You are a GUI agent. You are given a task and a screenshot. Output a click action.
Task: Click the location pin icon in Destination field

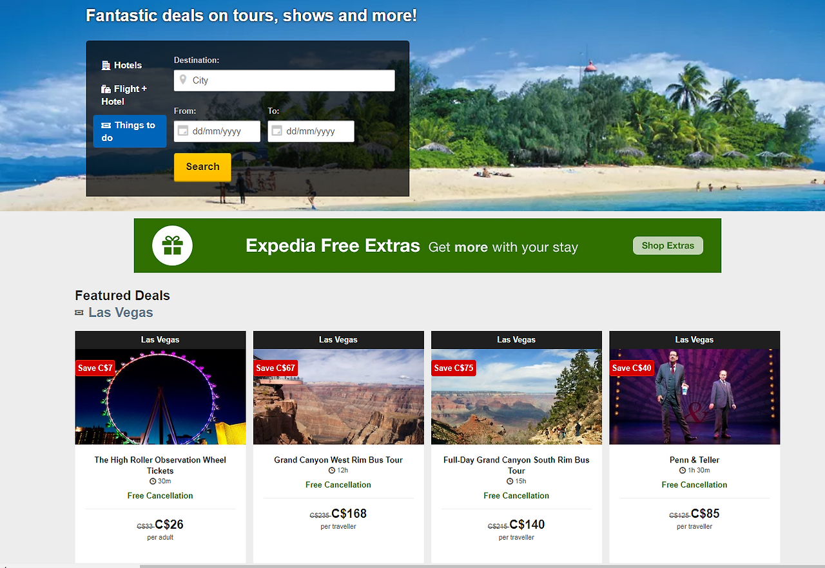point(183,80)
